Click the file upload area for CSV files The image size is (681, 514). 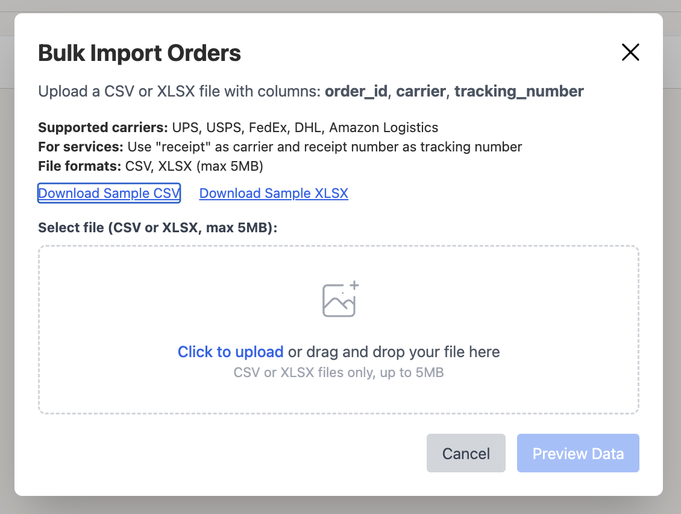point(339,329)
